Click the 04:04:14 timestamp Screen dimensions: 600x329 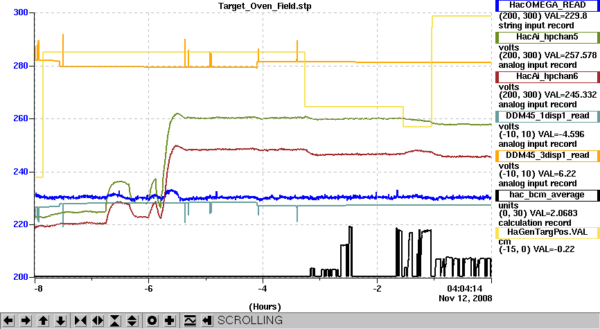464,288
